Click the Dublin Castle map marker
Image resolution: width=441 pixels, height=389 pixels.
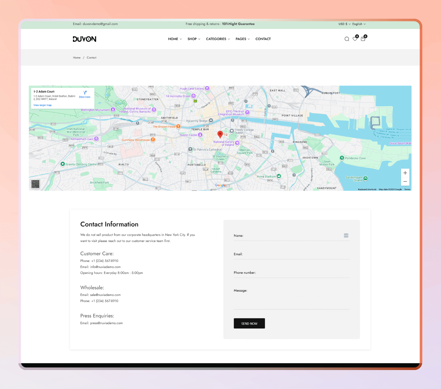click(x=200, y=135)
